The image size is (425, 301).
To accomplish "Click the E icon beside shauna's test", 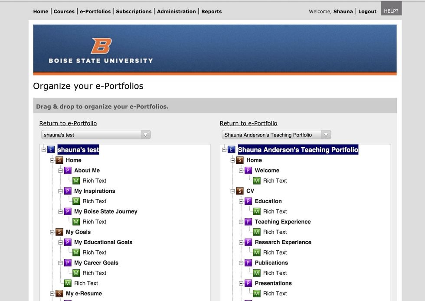I will click(x=51, y=150).
